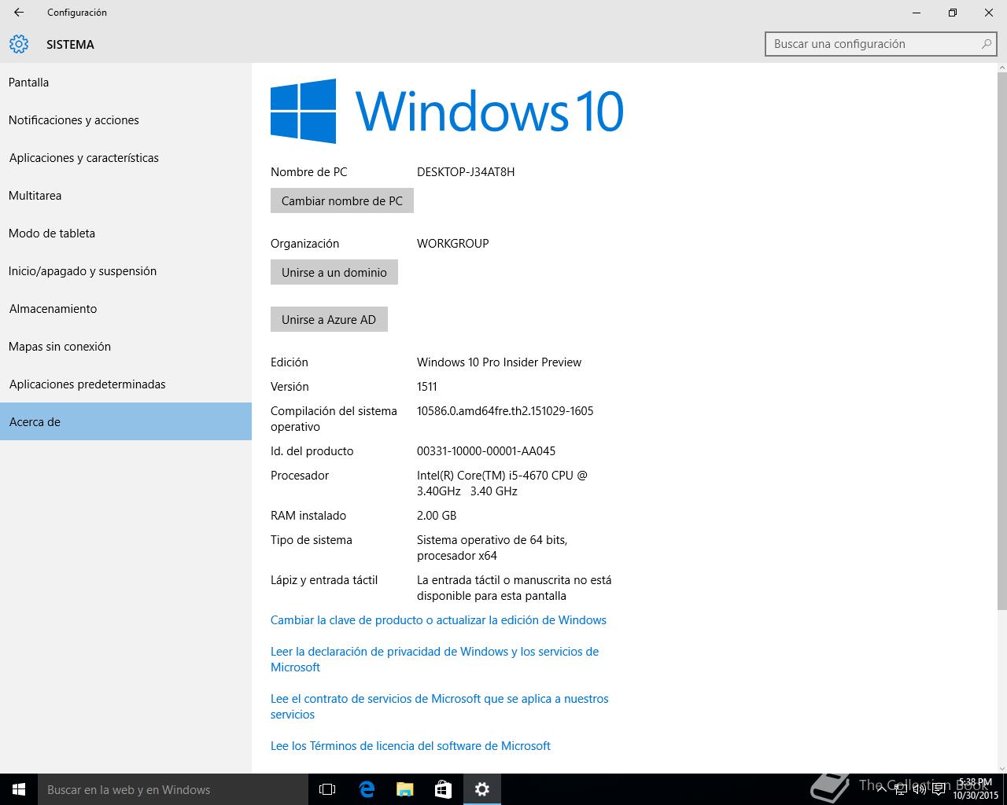1007x805 pixels.
Task: Open the Store from taskbar
Action: pos(443,789)
